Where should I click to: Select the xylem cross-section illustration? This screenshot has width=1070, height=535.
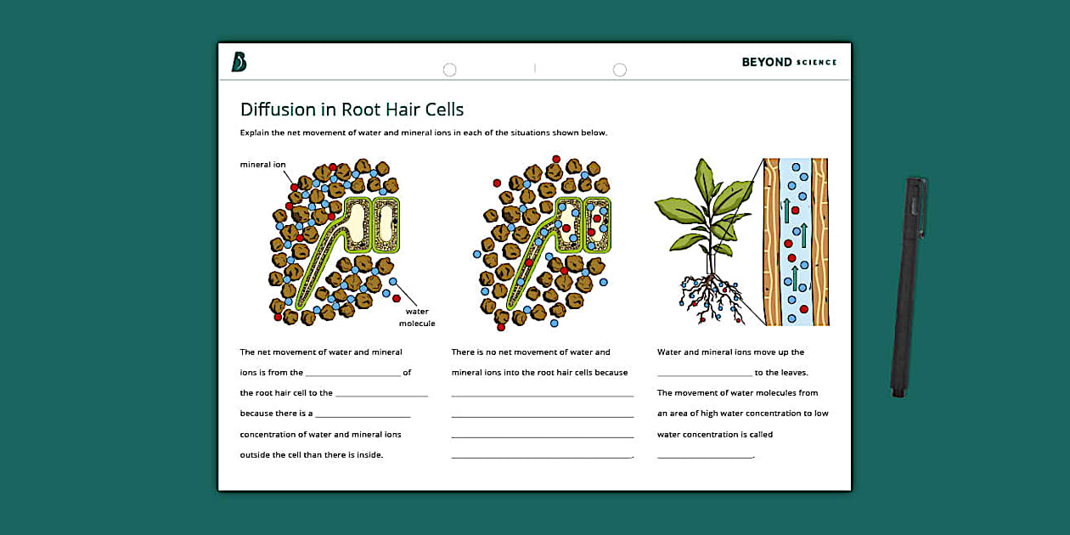point(797,240)
